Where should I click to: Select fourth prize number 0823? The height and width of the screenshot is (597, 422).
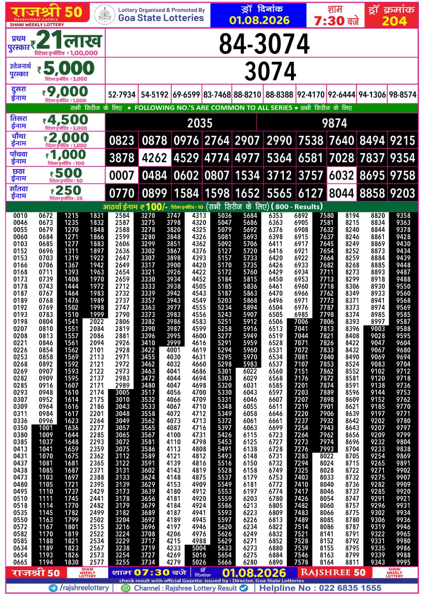(x=122, y=141)
